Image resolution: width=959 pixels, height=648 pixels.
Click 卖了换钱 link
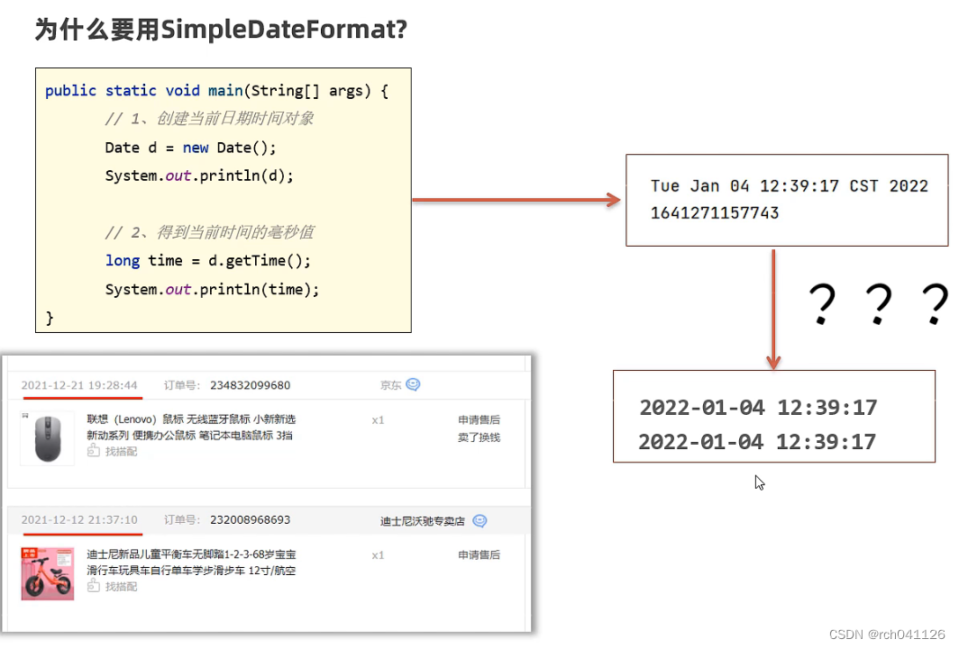tap(479, 437)
